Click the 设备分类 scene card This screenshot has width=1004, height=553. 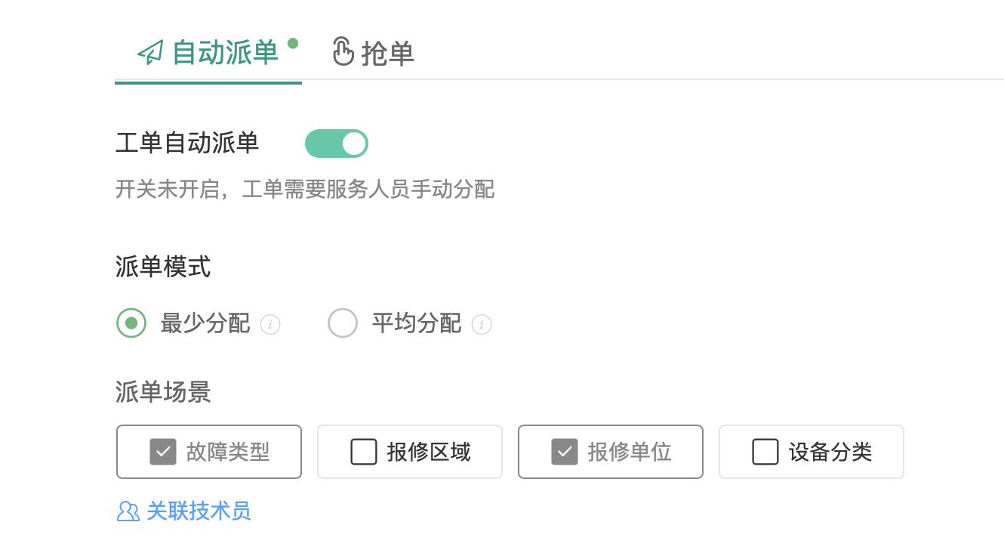pos(812,452)
